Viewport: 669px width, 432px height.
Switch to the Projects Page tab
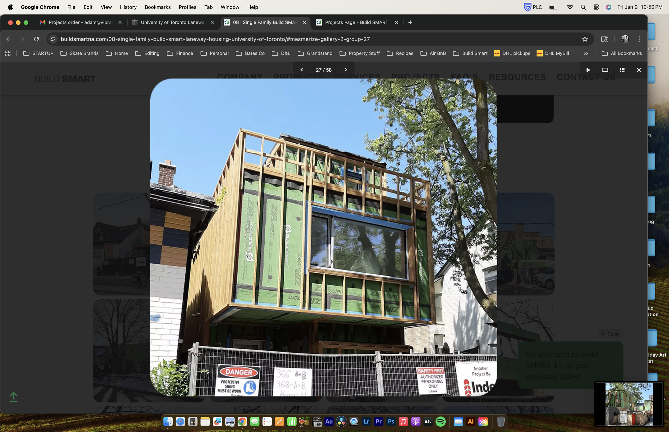point(356,22)
